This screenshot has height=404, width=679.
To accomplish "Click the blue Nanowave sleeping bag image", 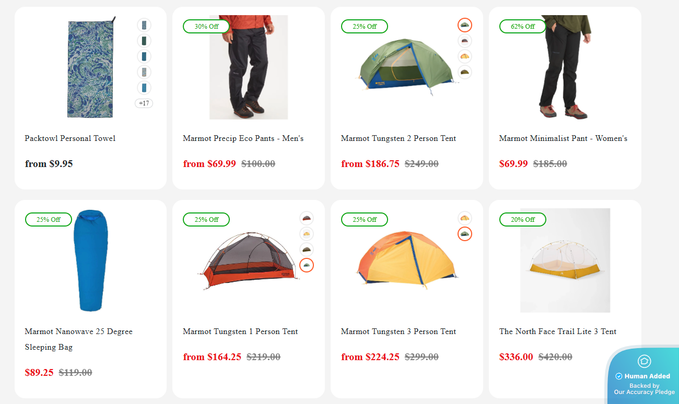I will click(91, 260).
